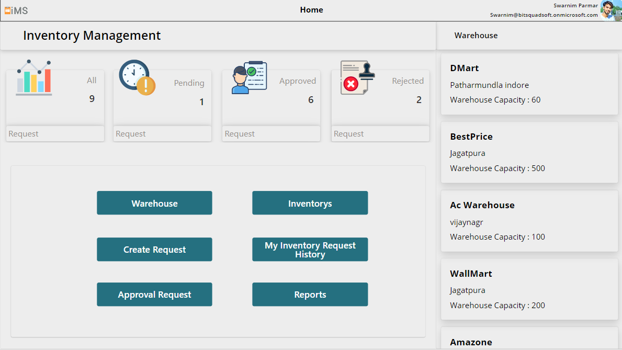The width and height of the screenshot is (622, 350).
Task: Open the Ac Warehouse card
Action: click(x=529, y=221)
